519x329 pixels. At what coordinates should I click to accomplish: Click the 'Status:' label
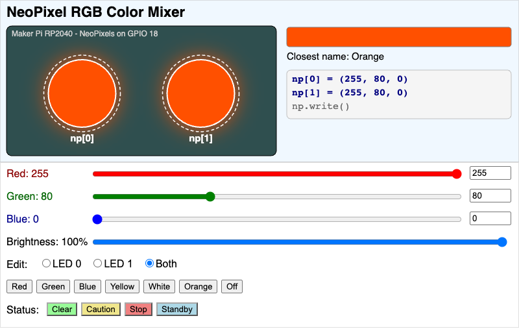[23, 310]
